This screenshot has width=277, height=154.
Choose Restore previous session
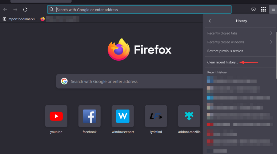tap(240, 51)
